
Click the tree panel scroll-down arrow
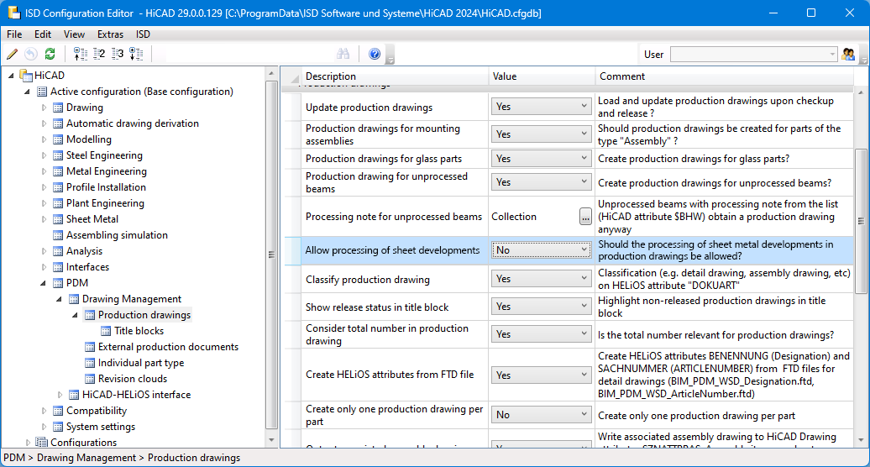(271, 440)
